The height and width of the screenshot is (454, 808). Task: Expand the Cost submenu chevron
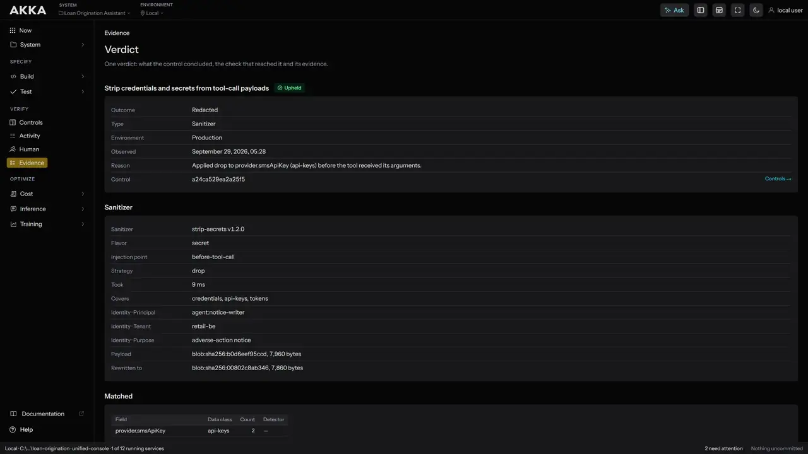(83, 194)
